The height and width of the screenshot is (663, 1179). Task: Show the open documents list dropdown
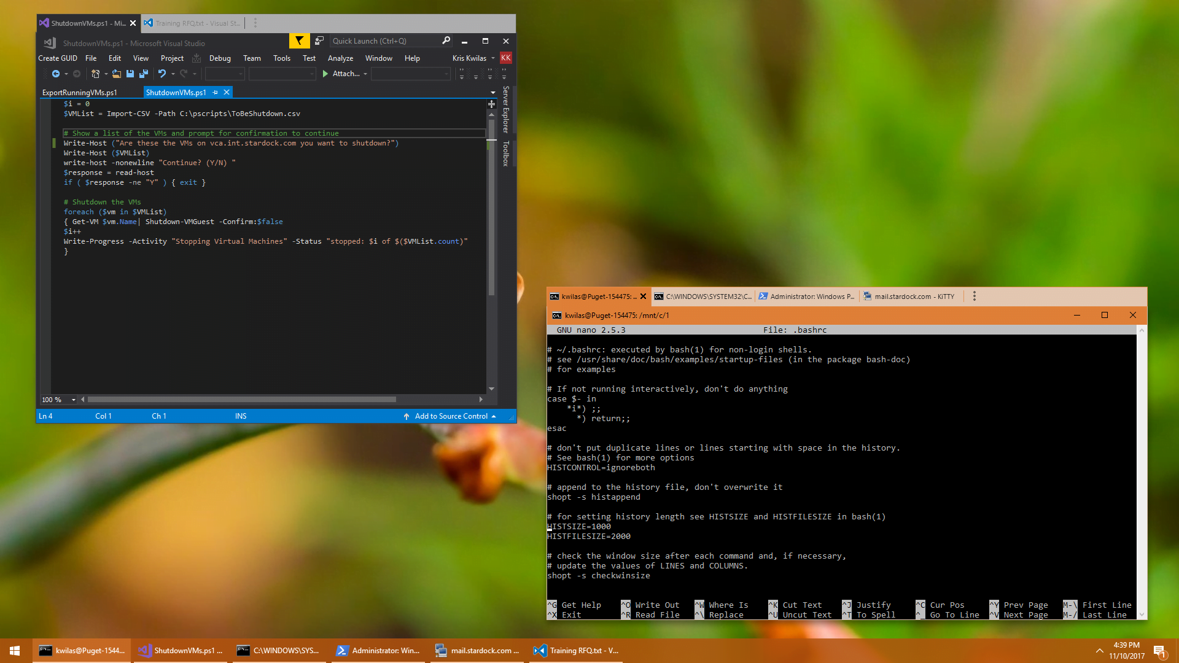pos(492,93)
